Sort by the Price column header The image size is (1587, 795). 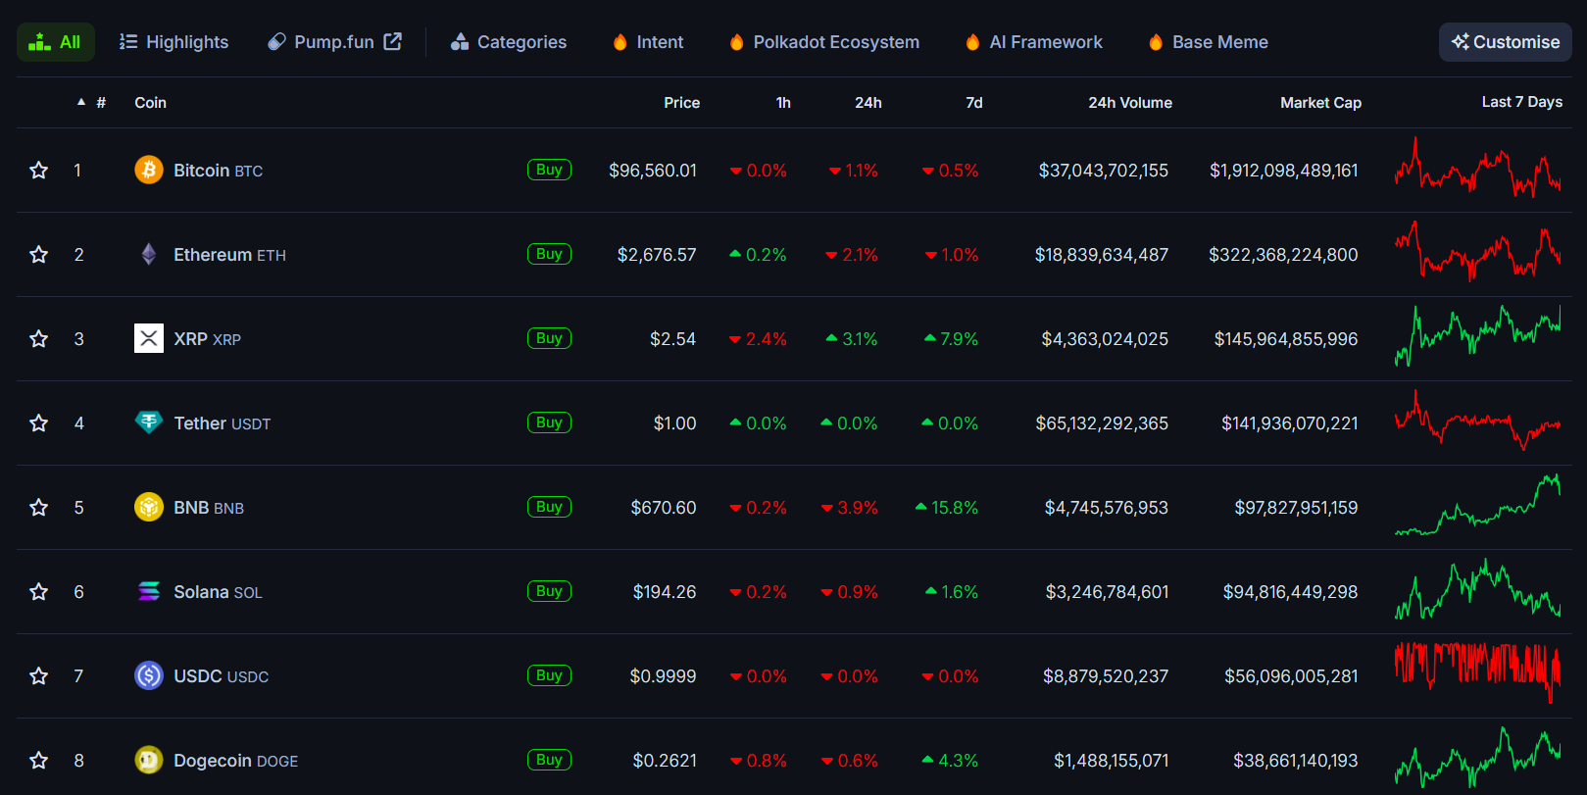tap(681, 102)
